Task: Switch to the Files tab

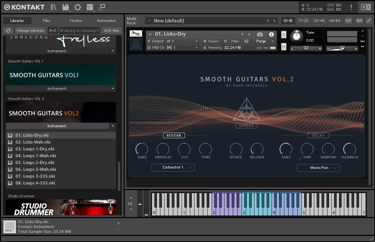Action: (46, 21)
